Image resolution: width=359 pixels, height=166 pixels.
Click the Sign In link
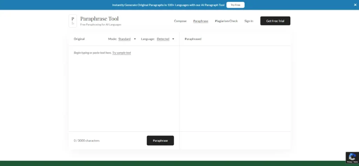tap(249, 21)
